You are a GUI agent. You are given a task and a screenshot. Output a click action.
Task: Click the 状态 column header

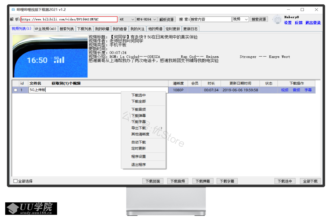pyautogui.click(x=269, y=83)
